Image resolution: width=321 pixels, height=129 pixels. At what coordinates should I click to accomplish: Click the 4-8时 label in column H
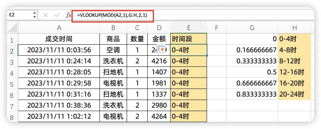pos(294,50)
